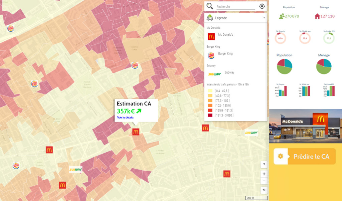Zoom in with the plus button
Screen dimensions: 342x201
click(x=264, y=174)
